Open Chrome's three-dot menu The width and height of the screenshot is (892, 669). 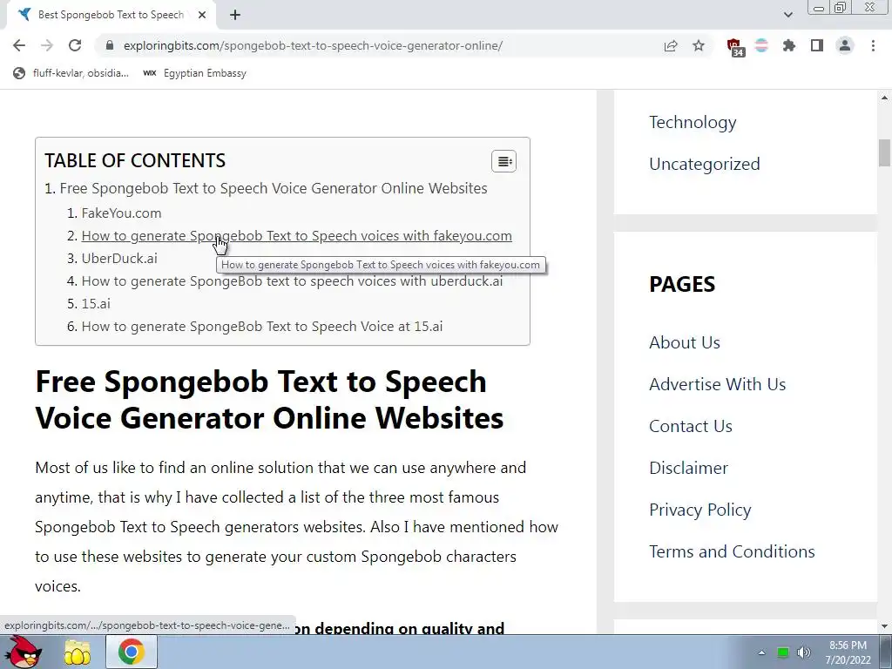tap(873, 45)
